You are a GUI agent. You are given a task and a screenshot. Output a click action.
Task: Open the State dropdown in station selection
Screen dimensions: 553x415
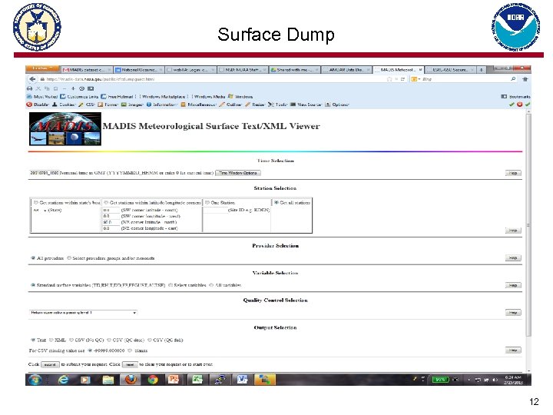40,211
